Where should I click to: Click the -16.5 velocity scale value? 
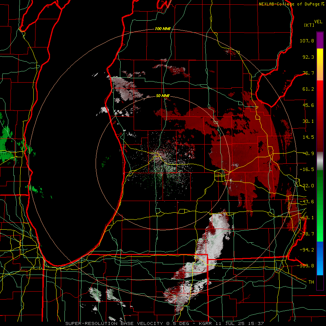coord(307,170)
